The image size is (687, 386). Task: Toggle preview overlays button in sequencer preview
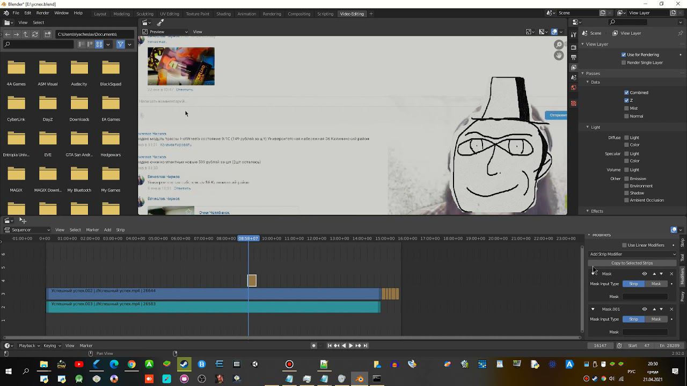pyautogui.click(x=554, y=32)
